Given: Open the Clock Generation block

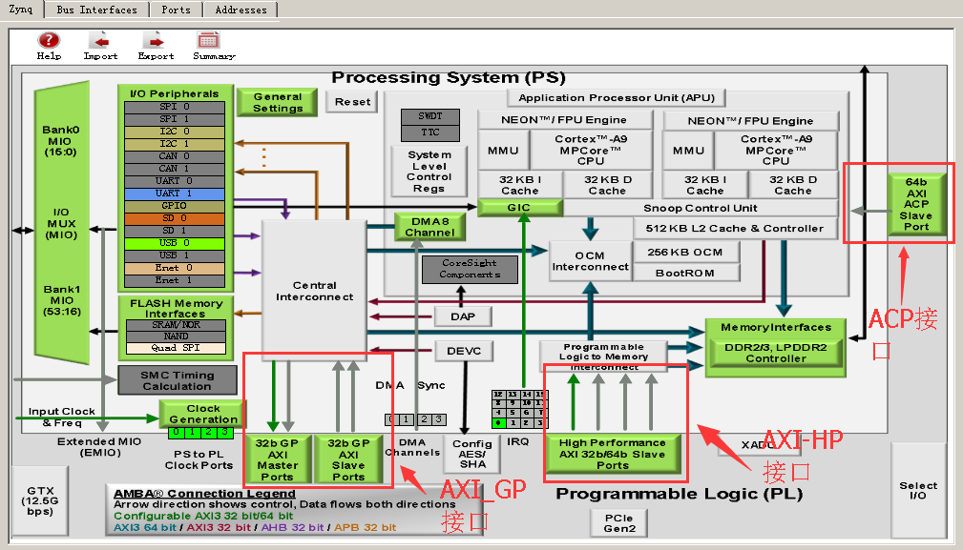Looking at the screenshot, I should pos(203,414).
